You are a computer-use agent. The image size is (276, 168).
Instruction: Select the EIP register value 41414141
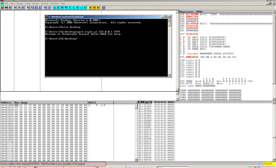192,34
